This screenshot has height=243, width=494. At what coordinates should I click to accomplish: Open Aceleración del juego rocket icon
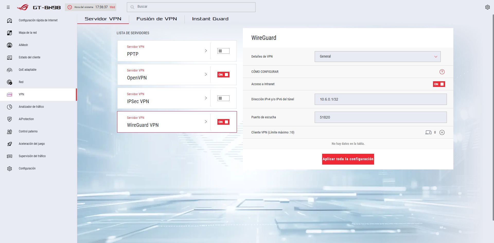(x=10, y=144)
